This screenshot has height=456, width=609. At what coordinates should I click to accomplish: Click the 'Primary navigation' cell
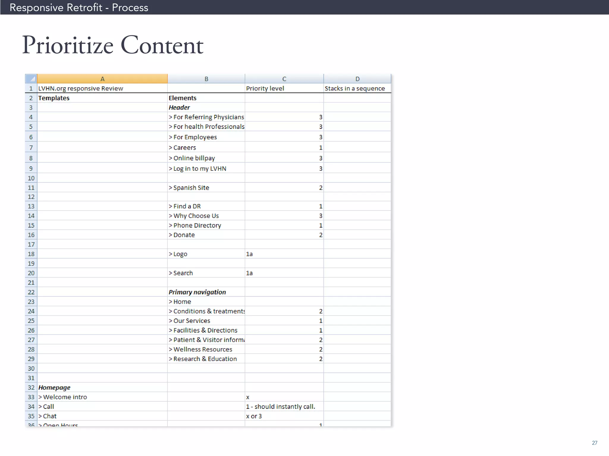click(206, 292)
